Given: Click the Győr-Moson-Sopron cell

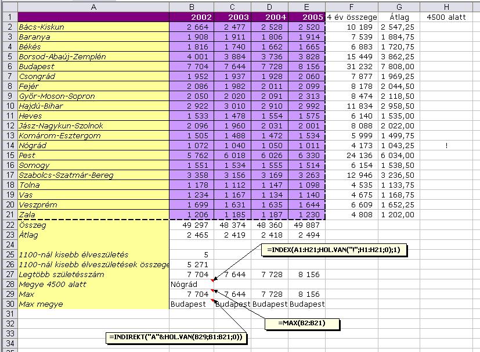Looking at the screenshot, I should 93,96.
